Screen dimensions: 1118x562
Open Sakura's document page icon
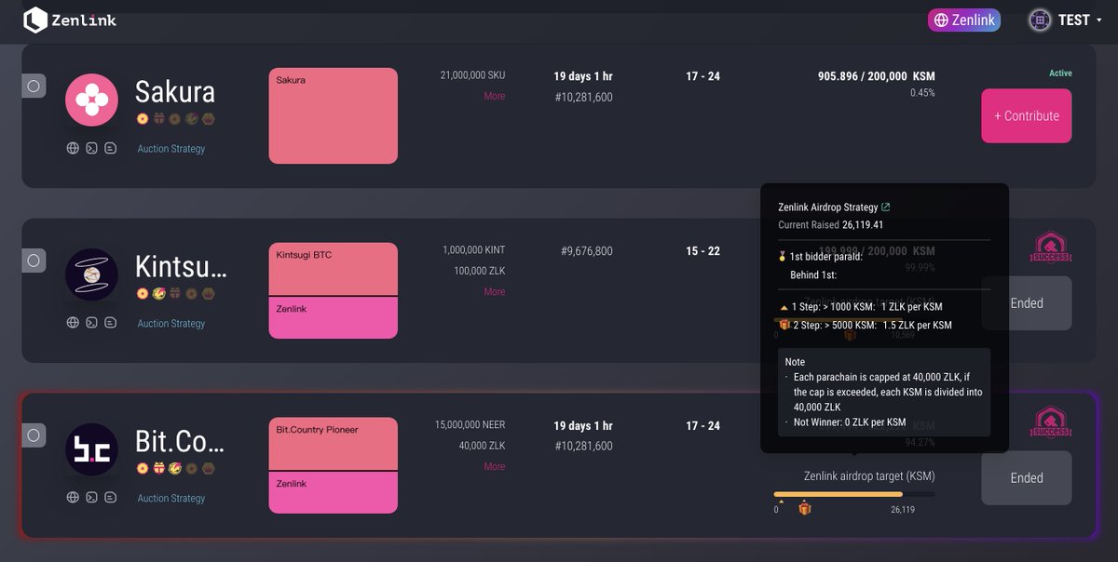(x=110, y=148)
